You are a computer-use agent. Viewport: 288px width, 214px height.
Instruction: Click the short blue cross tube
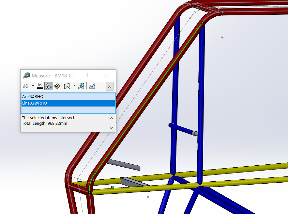182,129
